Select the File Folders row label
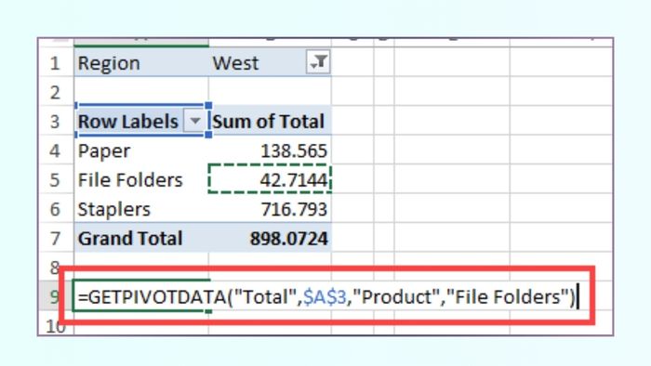 point(141,179)
